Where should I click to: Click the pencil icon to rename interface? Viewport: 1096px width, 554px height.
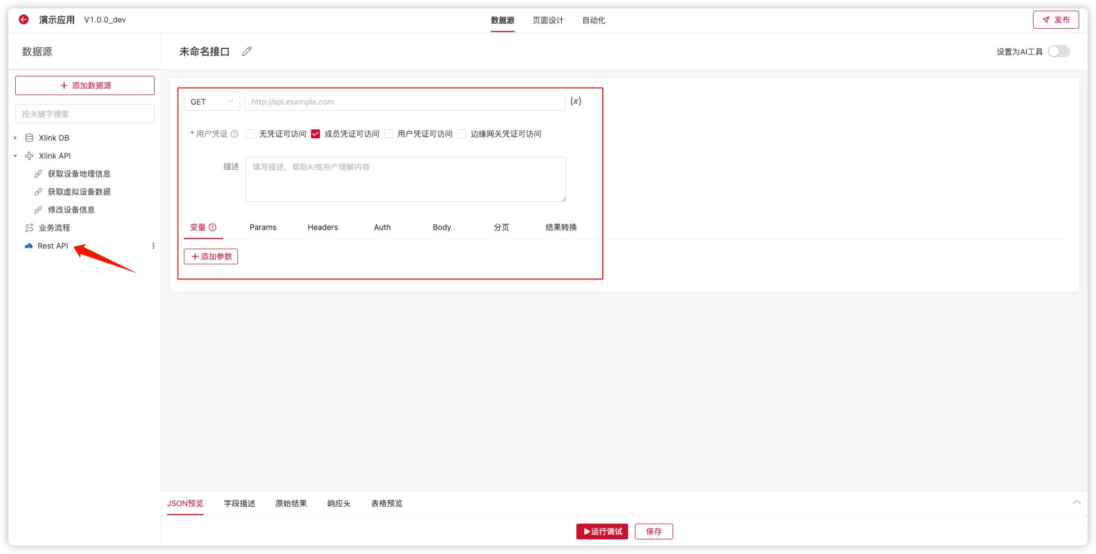[x=247, y=52]
